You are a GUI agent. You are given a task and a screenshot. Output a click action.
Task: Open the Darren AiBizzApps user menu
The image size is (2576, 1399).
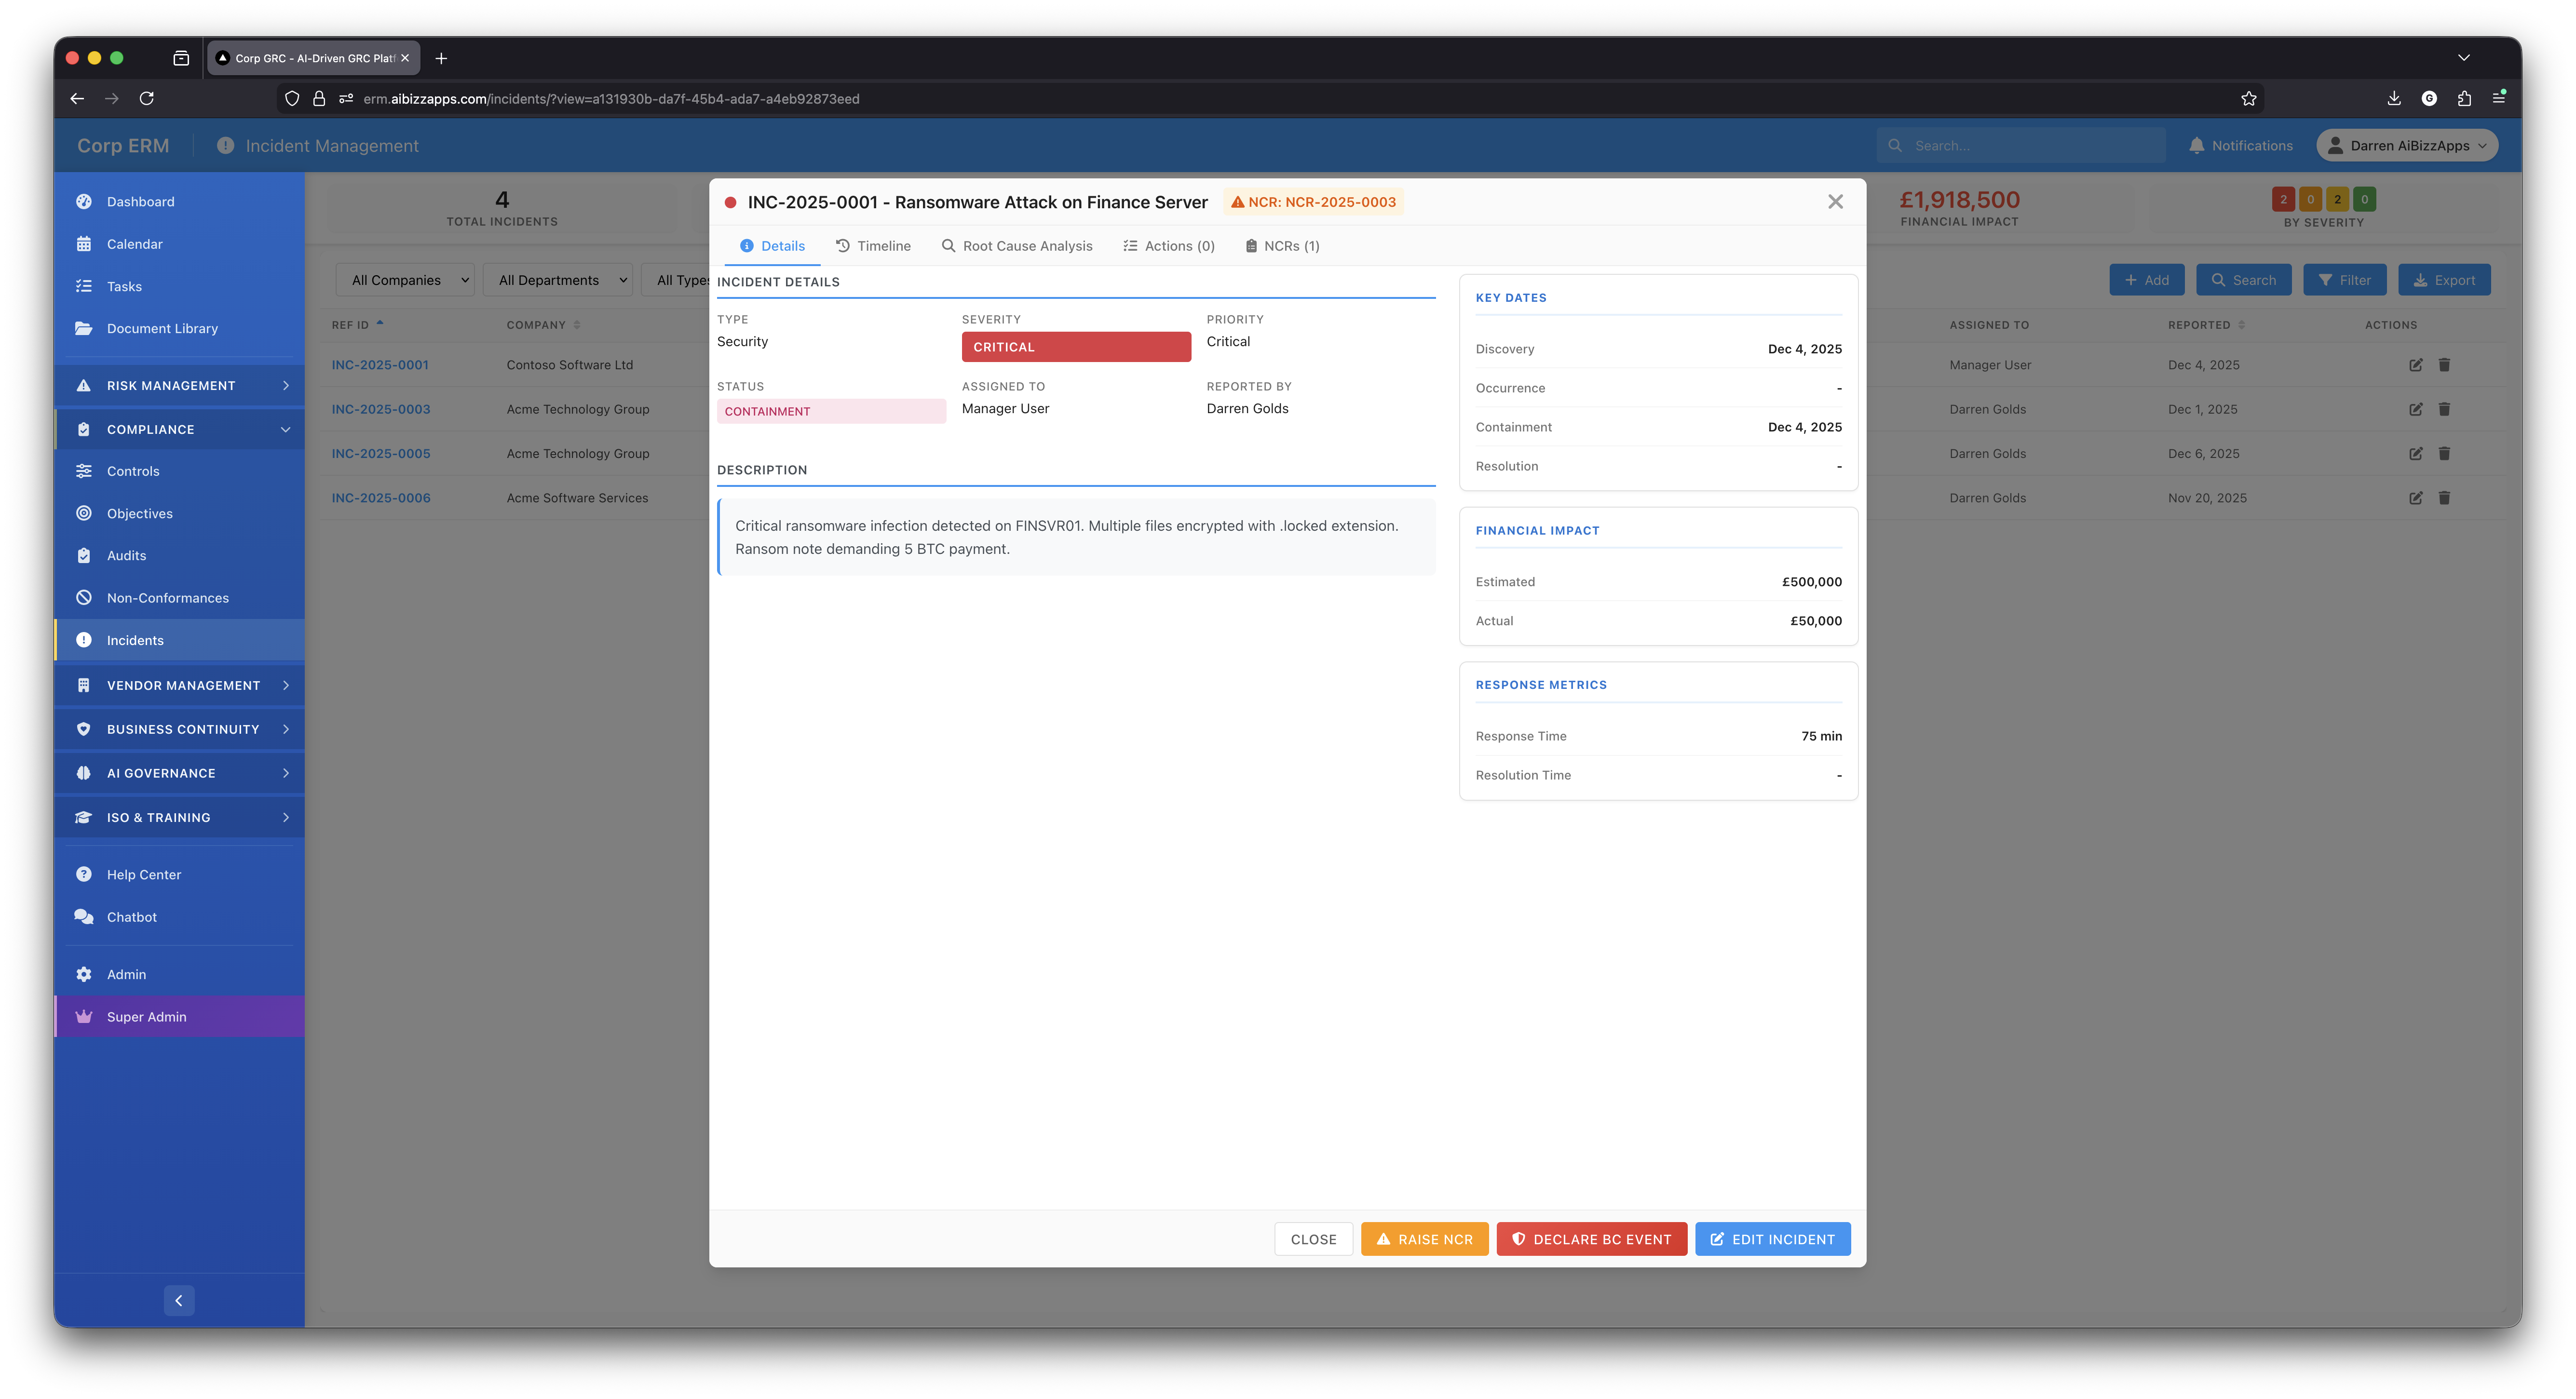tap(2407, 146)
